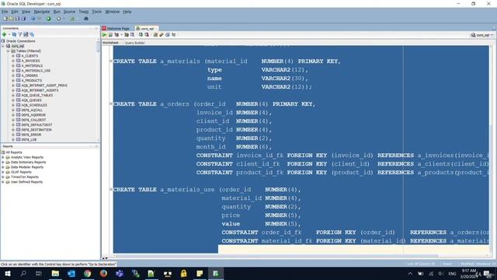Click the Save icon in main toolbar
Image resolution: width=497 pixels, height=280 pixels.
pos(17,19)
